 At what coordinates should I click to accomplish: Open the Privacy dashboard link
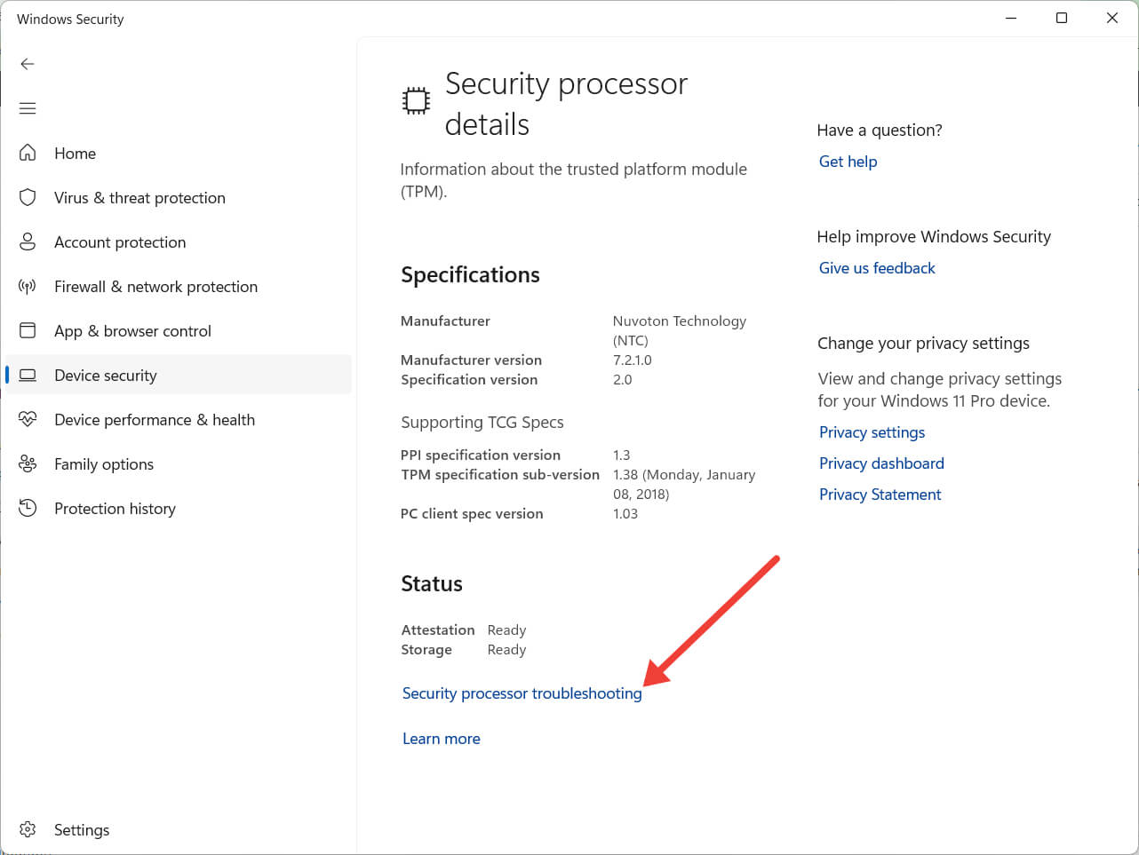coord(880,463)
